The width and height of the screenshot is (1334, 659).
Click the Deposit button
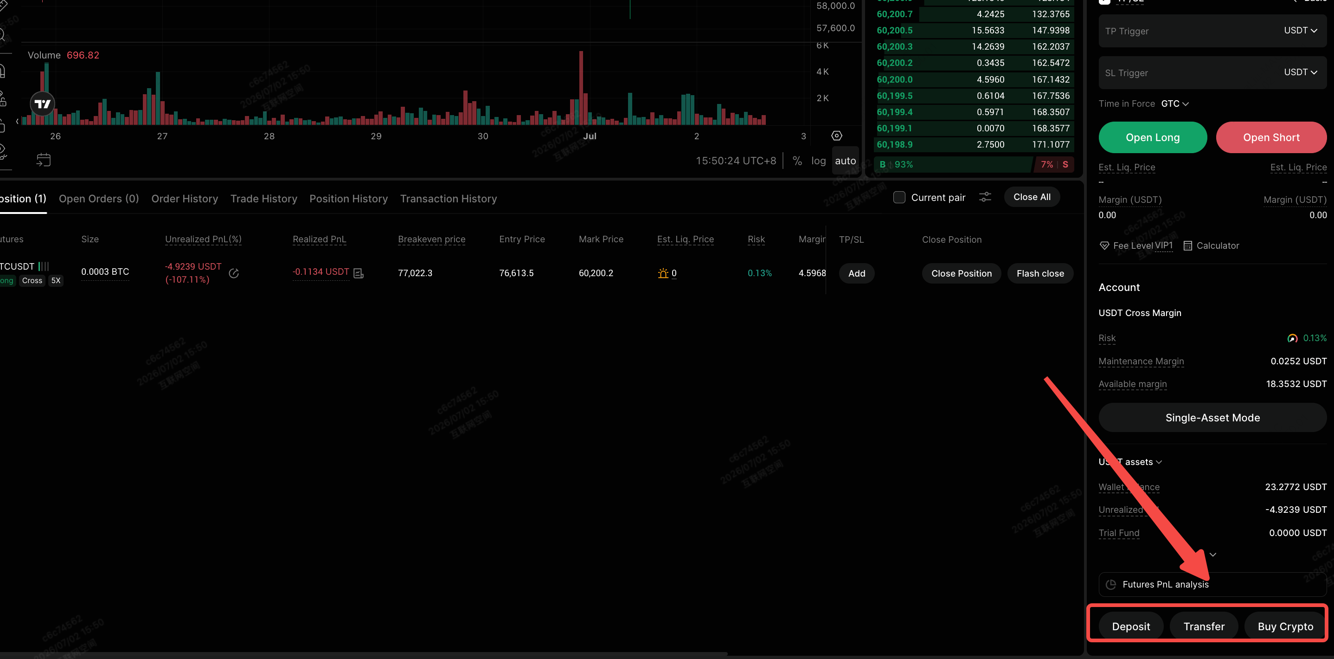pos(1130,626)
